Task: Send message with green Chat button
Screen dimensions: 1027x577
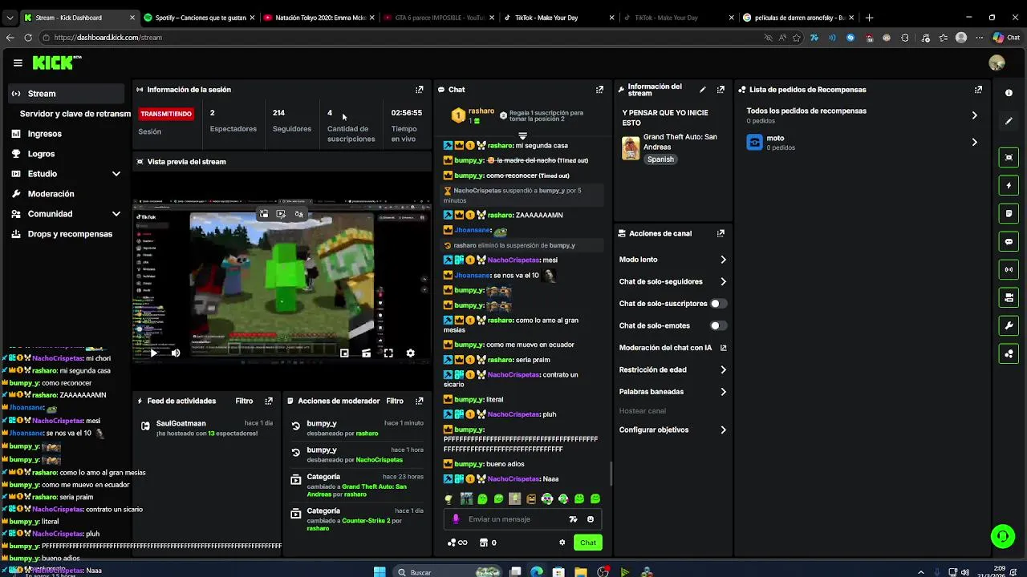Action: (x=588, y=543)
